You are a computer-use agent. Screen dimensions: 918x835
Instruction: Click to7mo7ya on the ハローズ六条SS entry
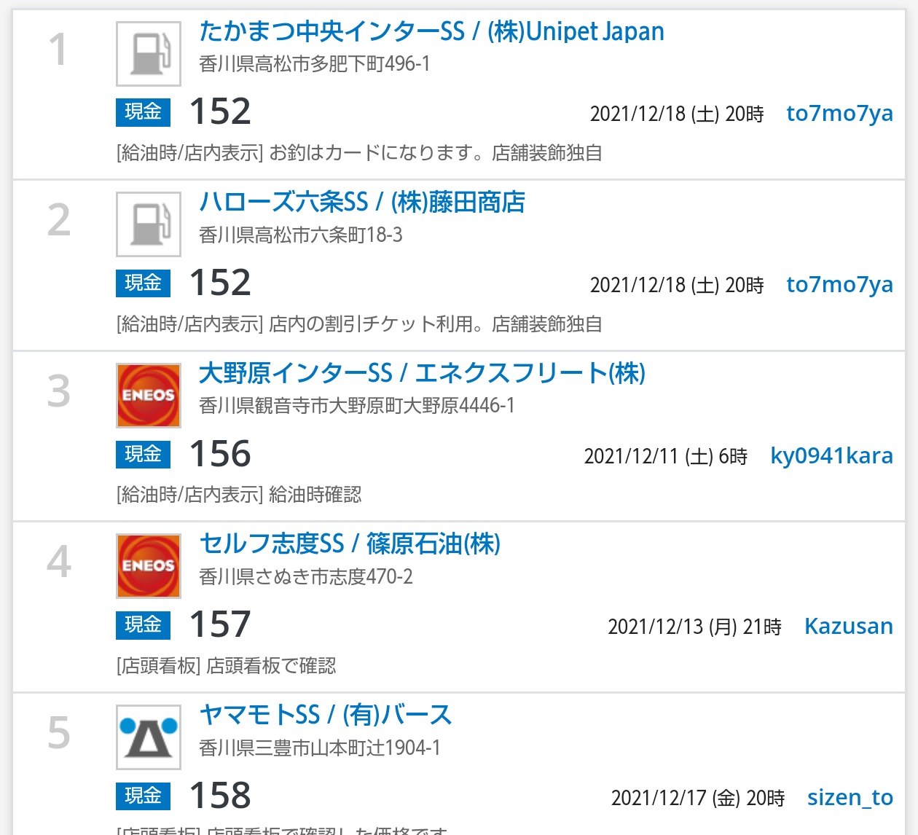tap(839, 285)
